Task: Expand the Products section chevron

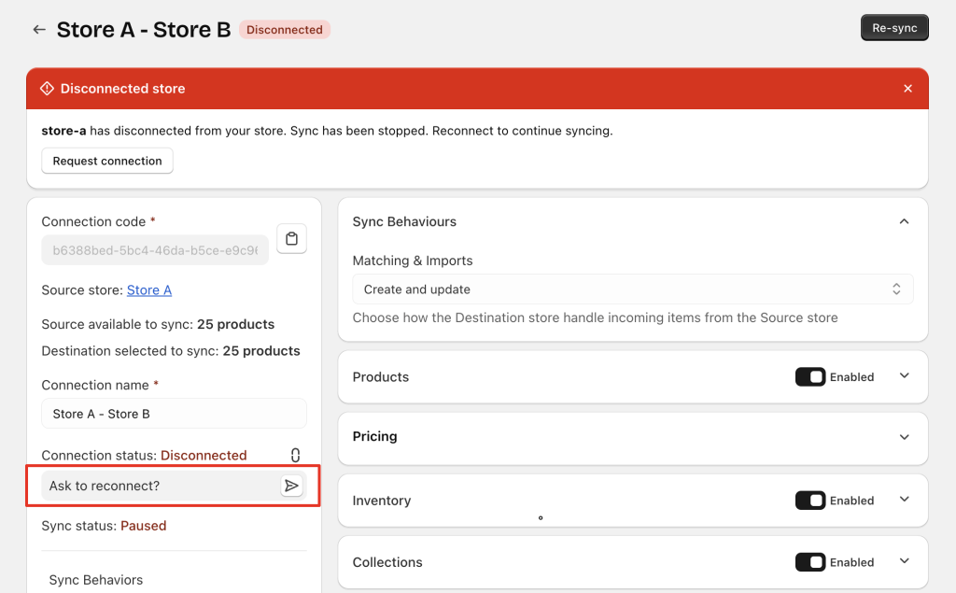Action: tap(903, 376)
